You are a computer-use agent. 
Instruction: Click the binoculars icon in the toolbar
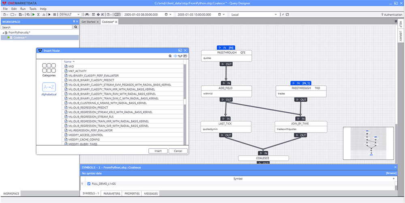88,15
